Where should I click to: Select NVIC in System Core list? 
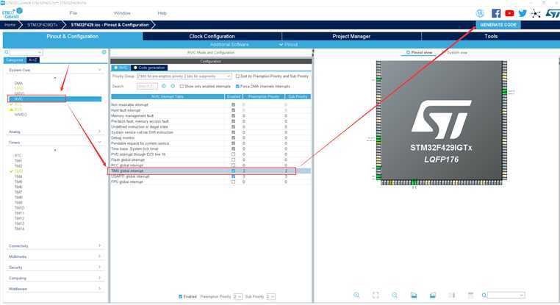[x=55, y=99]
